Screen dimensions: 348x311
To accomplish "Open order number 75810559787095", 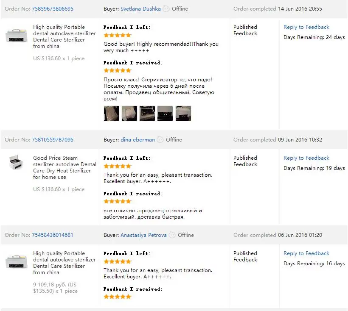I will coord(52,140).
